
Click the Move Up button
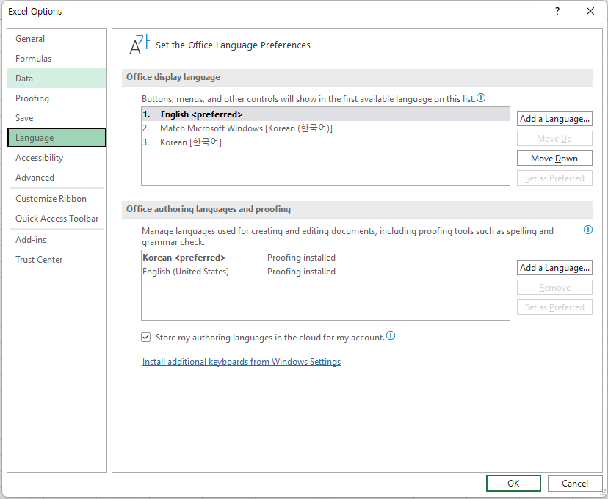pyautogui.click(x=554, y=138)
